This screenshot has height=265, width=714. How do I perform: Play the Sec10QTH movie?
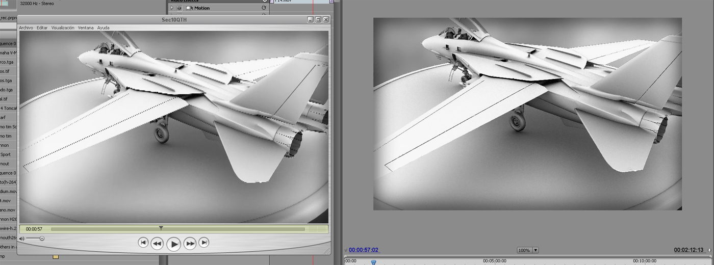174,244
